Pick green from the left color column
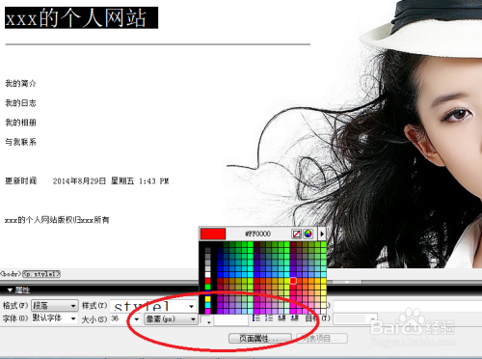 click(x=208, y=287)
